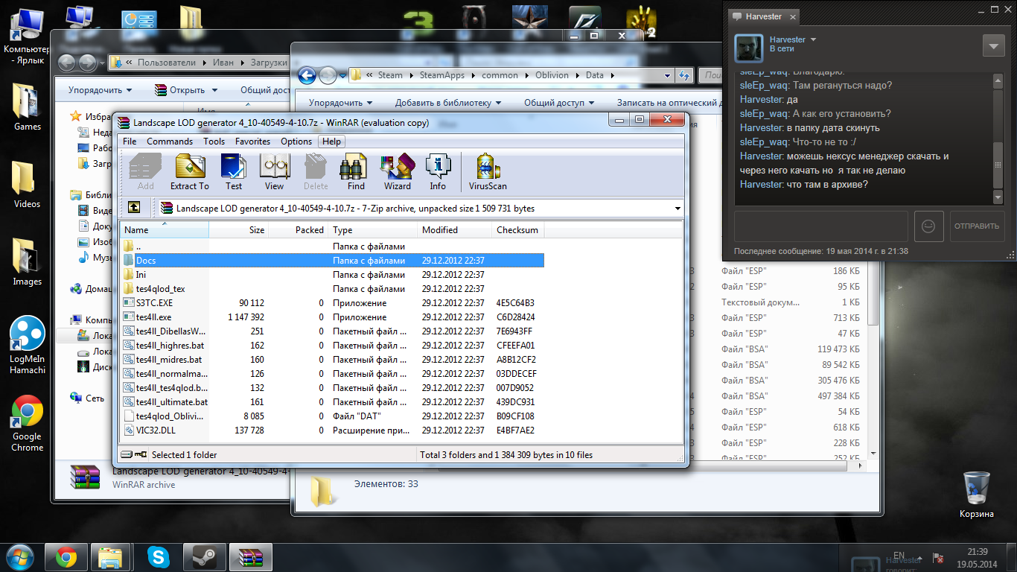
Task: Open the Tools menu in WinRAR
Action: tap(214, 142)
